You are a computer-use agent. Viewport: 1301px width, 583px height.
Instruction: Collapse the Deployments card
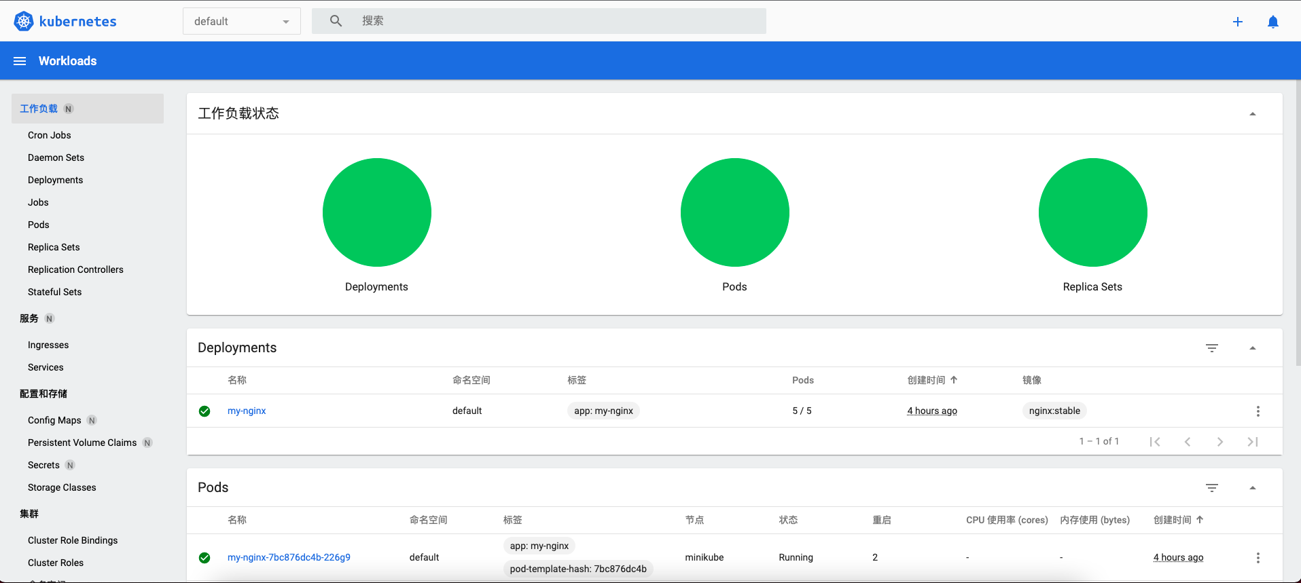pyautogui.click(x=1252, y=348)
